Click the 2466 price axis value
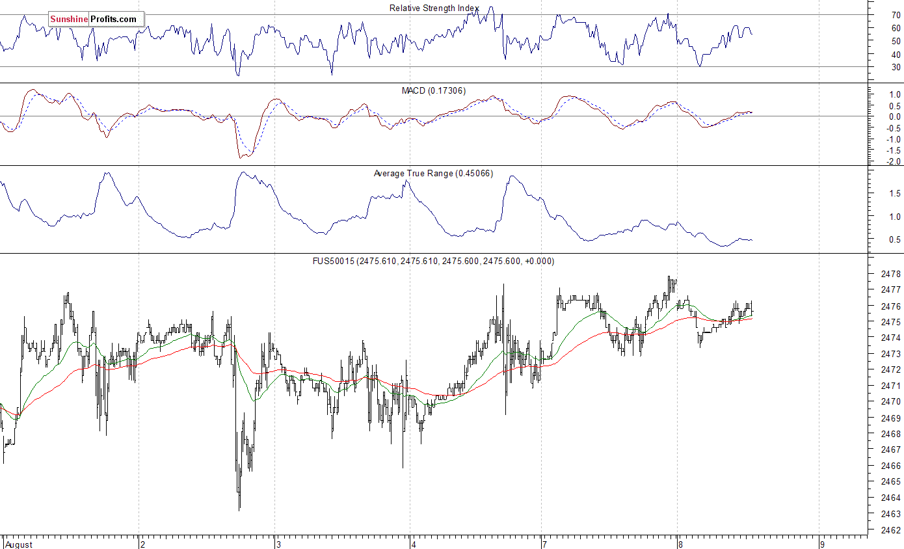Screen dimensions: 904x549 890,466
